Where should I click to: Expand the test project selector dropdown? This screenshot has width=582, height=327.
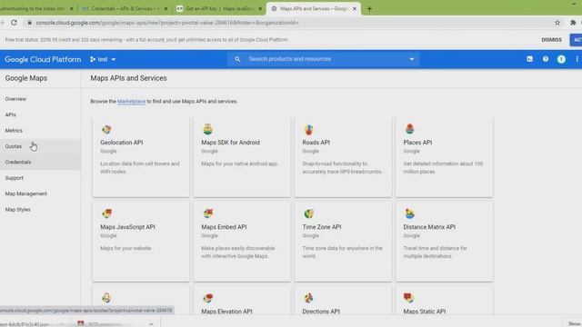click(103, 59)
